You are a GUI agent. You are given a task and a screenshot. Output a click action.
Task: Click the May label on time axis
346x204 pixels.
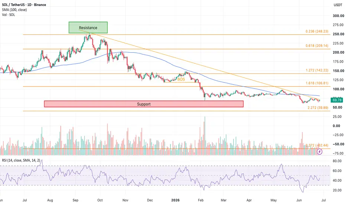pyautogui.click(x=274, y=200)
